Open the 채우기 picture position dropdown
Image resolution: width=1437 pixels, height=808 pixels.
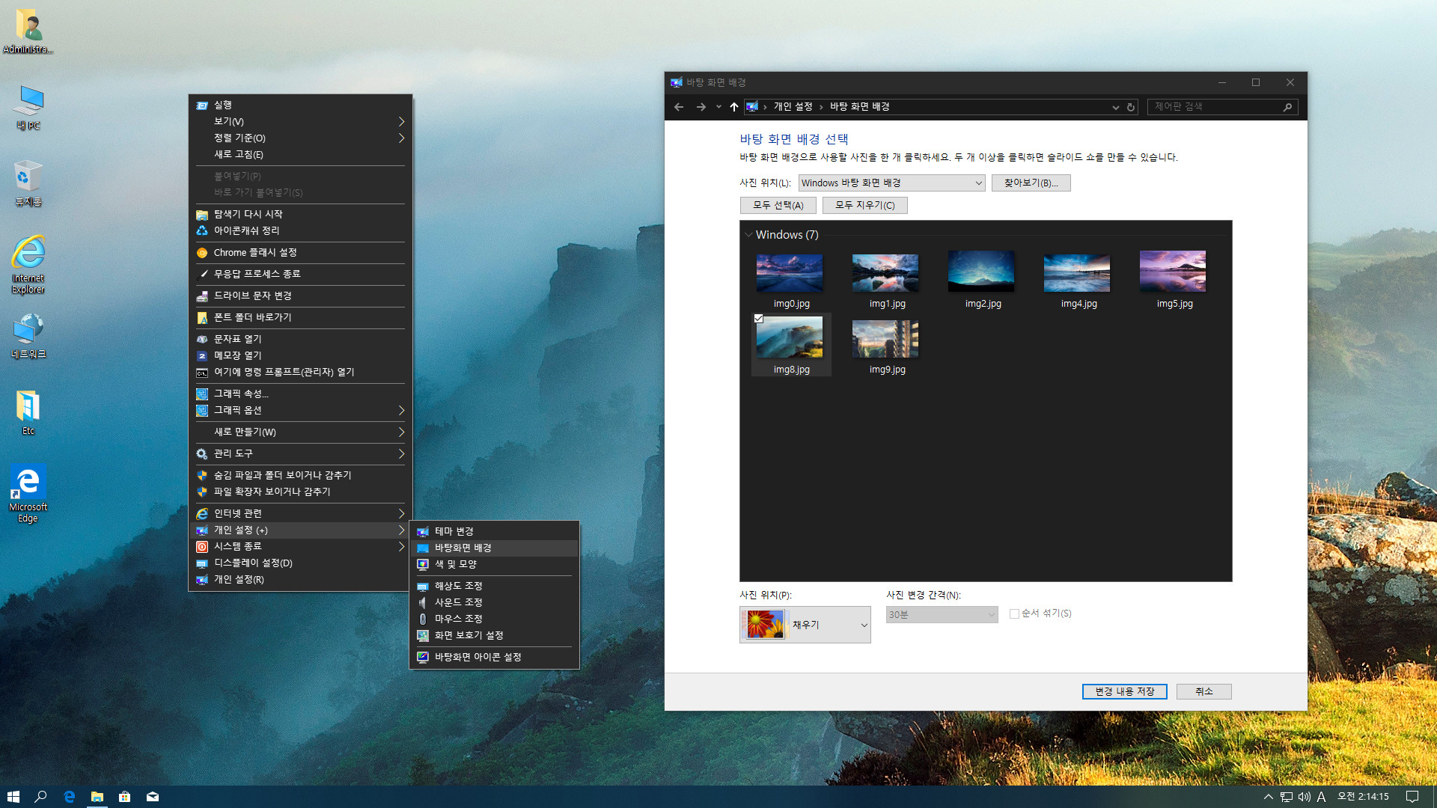pos(805,625)
